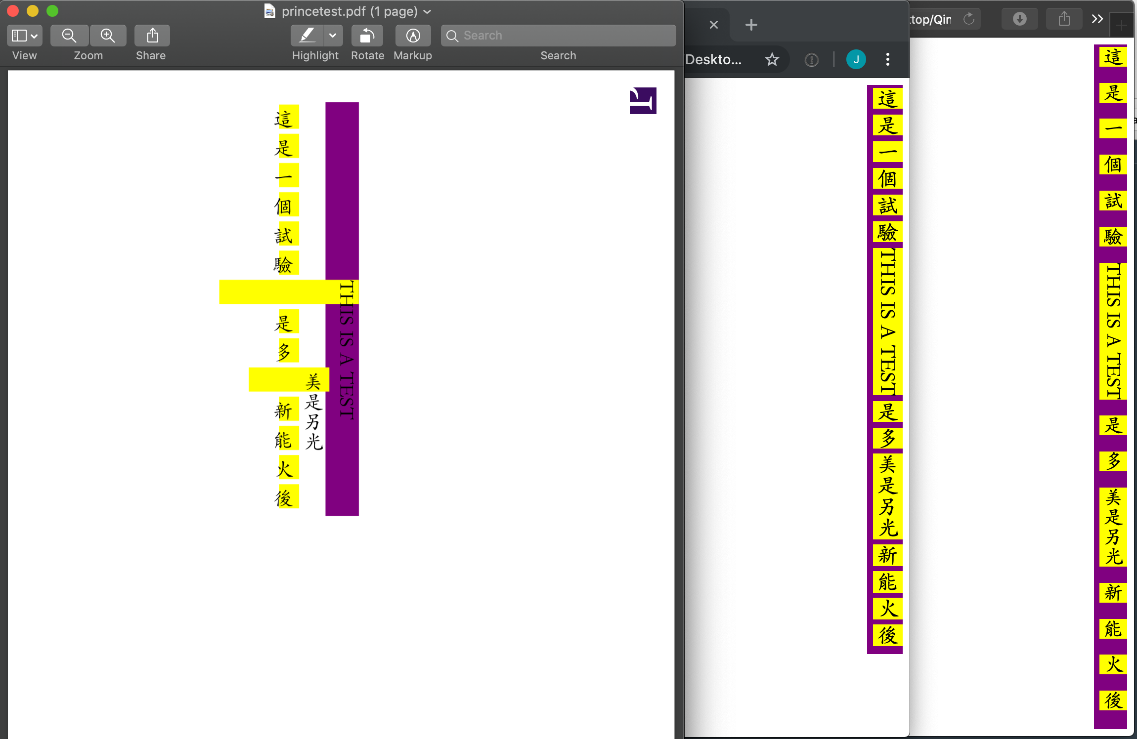Screen dimensions: 1137x739
Task: Open a new Chrome tab
Action: click(x=751, y=25)
